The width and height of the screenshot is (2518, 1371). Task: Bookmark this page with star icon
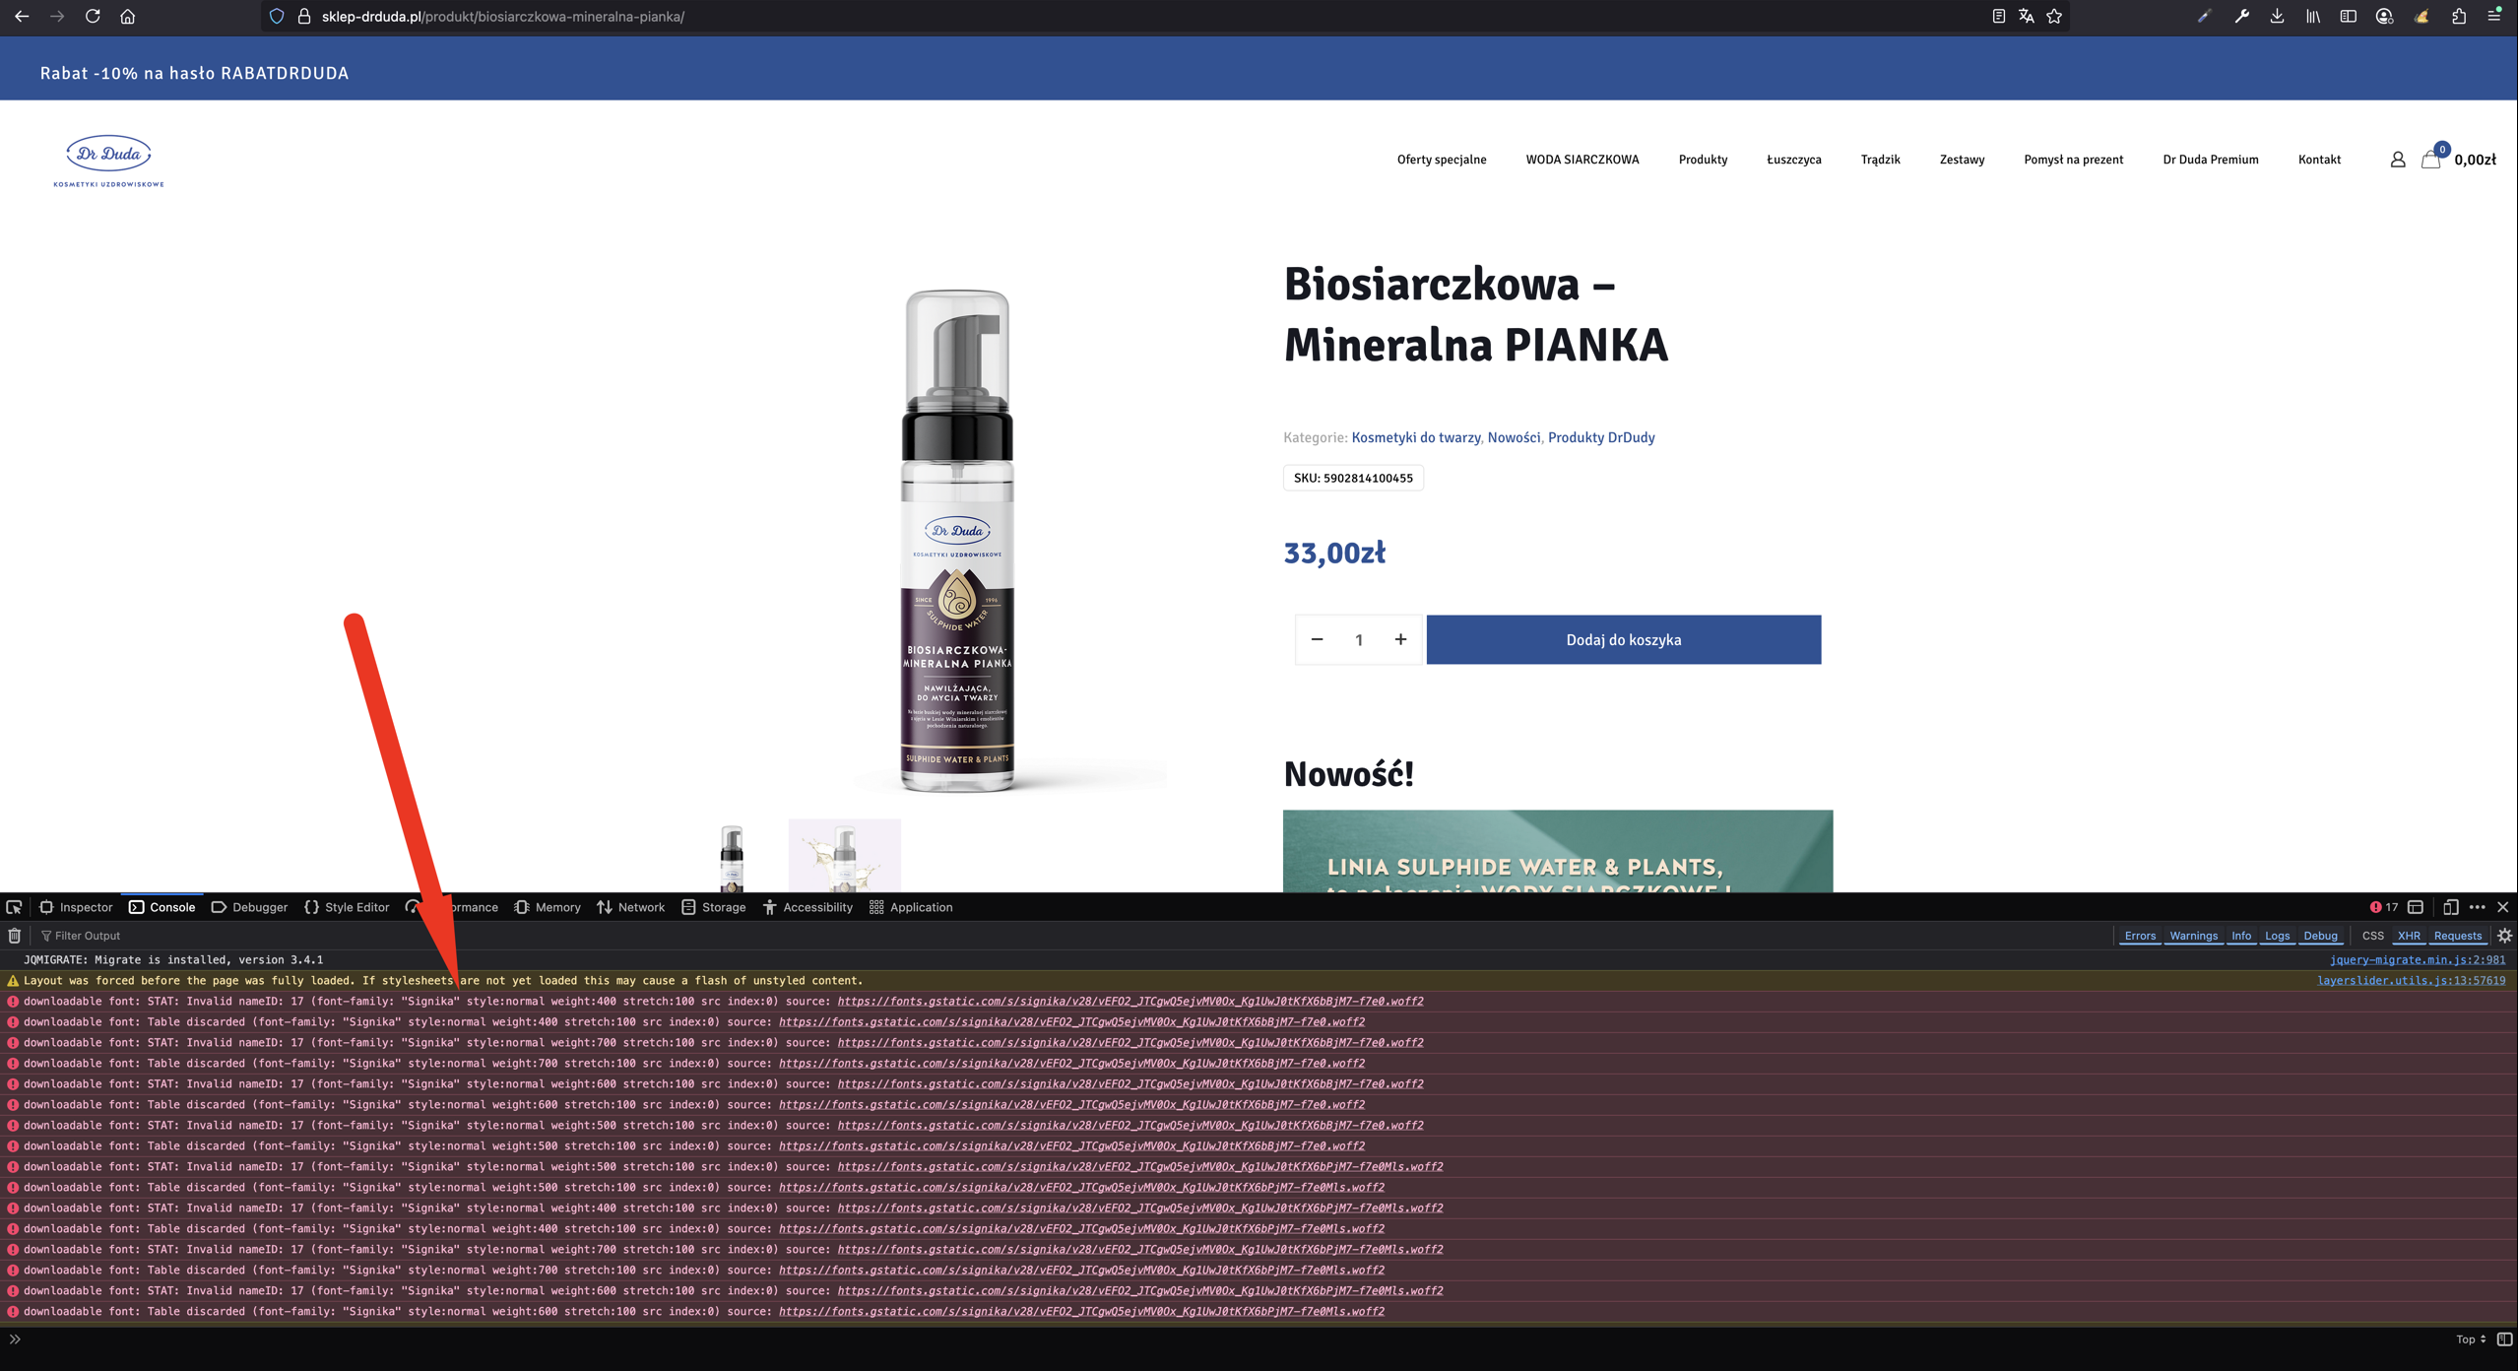point(2054,17)
